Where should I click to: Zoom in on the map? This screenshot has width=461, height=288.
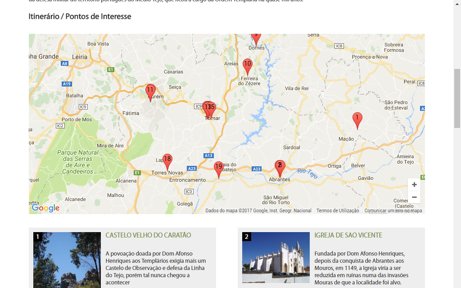pos(414,185)
